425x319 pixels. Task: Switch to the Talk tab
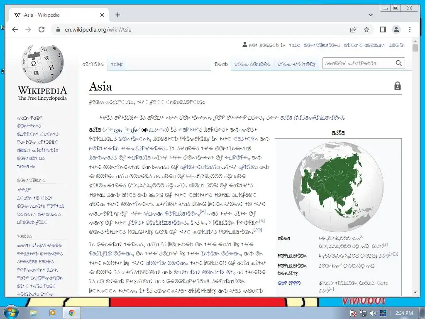[117, 64]
